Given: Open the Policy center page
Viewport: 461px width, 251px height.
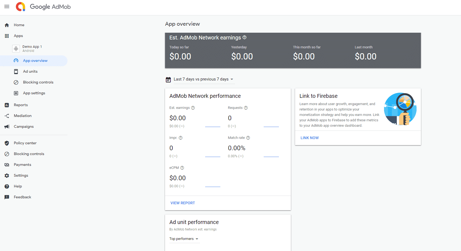Looking at the screenshot, I should (x=25, y=143).
